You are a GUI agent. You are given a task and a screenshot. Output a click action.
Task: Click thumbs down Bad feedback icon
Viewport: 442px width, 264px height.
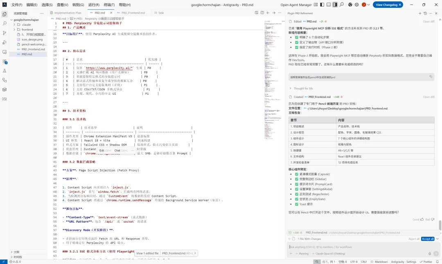[x=433, y=219]
